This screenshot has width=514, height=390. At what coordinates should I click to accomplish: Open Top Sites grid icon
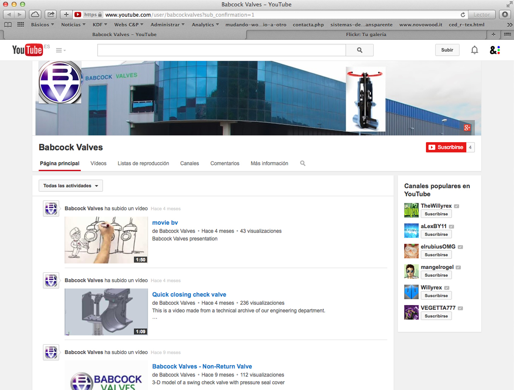[21, 25]
